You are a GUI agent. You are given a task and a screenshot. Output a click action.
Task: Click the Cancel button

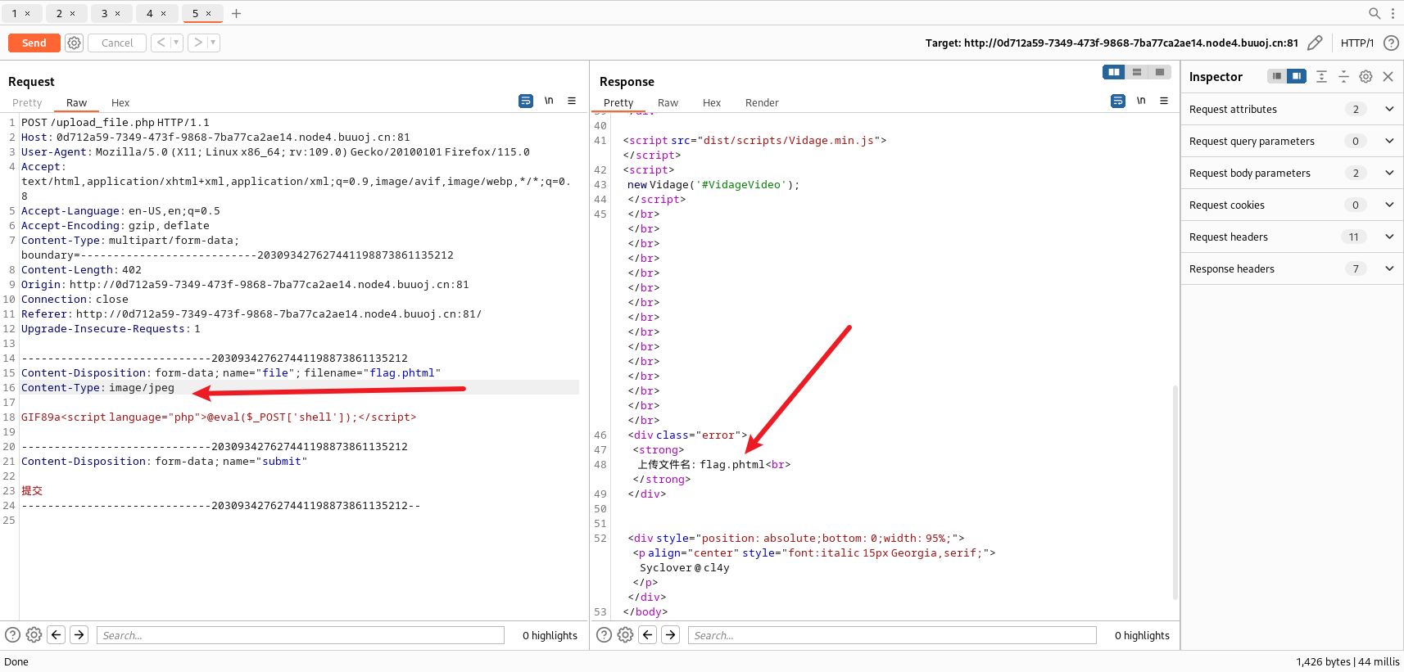117,43
